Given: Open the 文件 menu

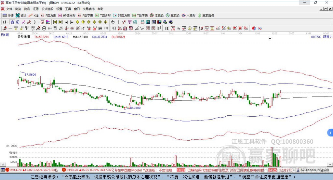Looking at the screenshot, I should click(9, 9).
